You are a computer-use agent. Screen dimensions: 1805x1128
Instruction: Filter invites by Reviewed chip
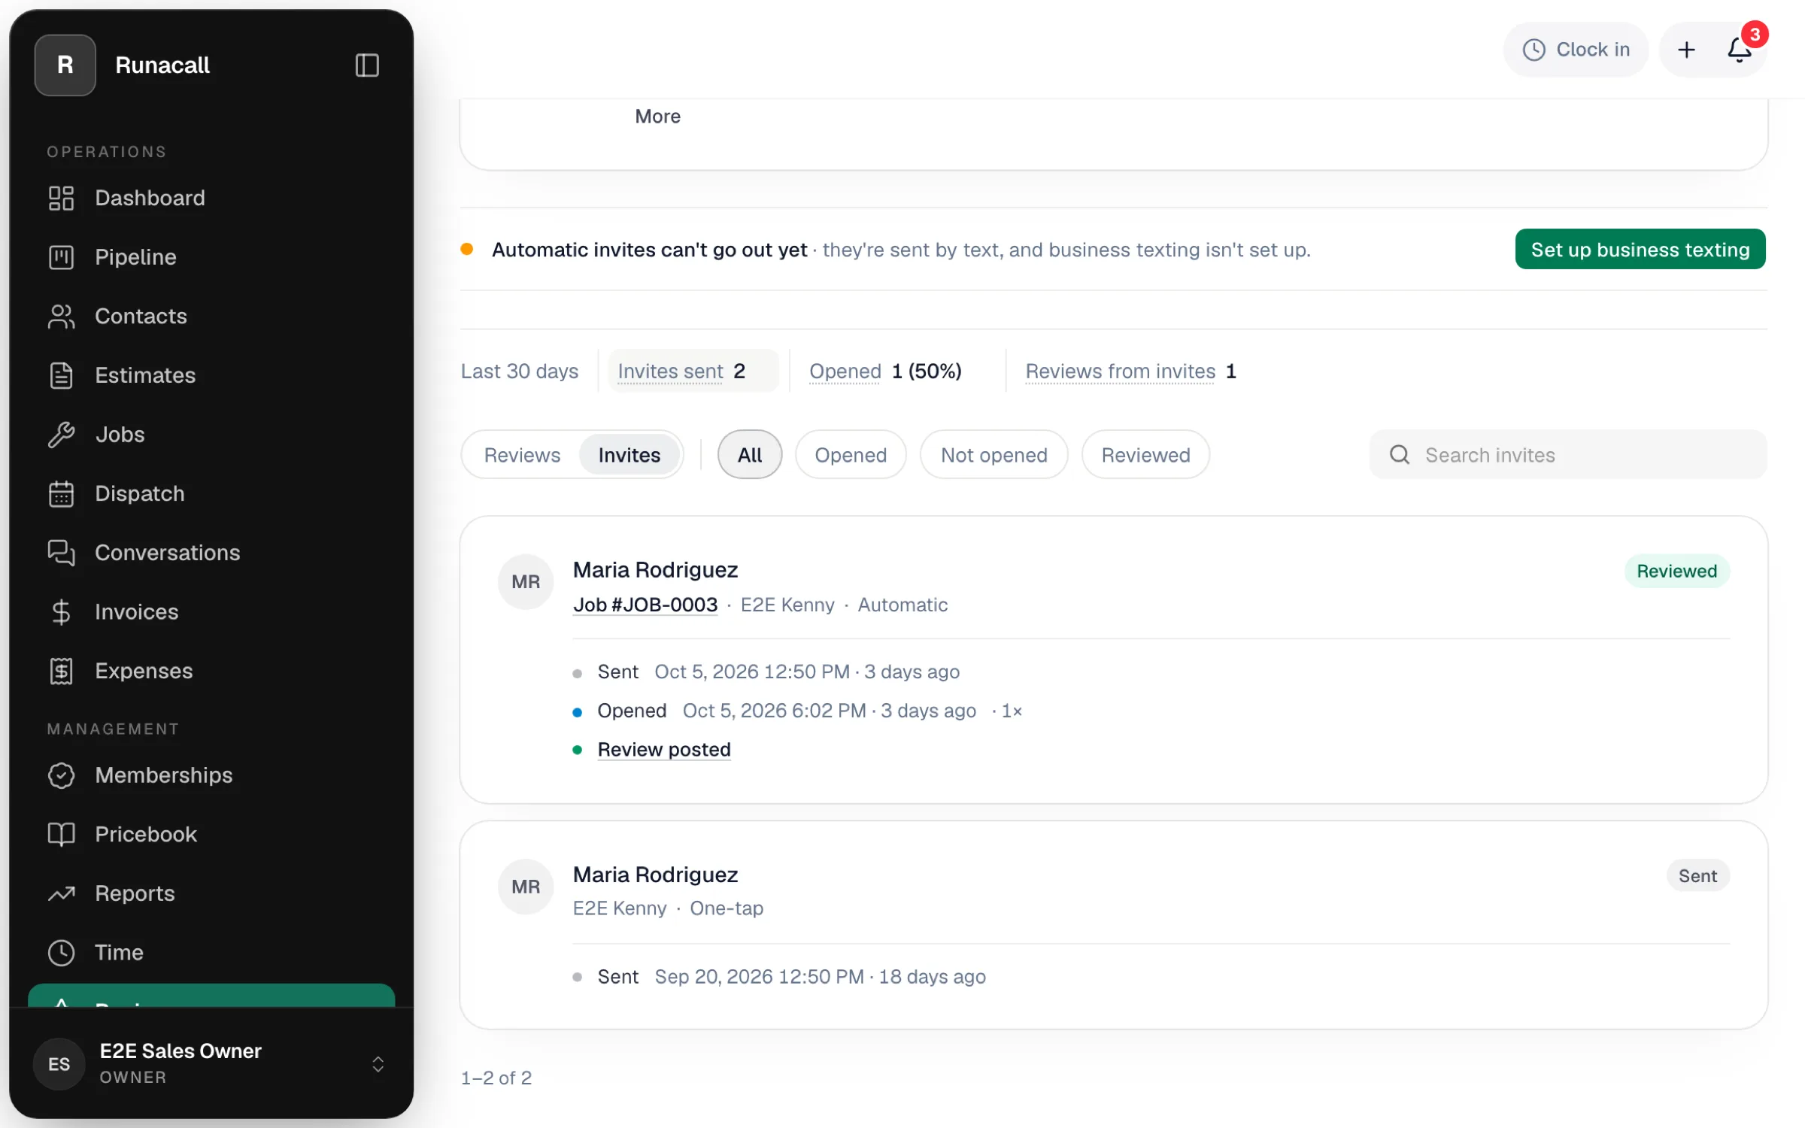tap(1145, 455)
